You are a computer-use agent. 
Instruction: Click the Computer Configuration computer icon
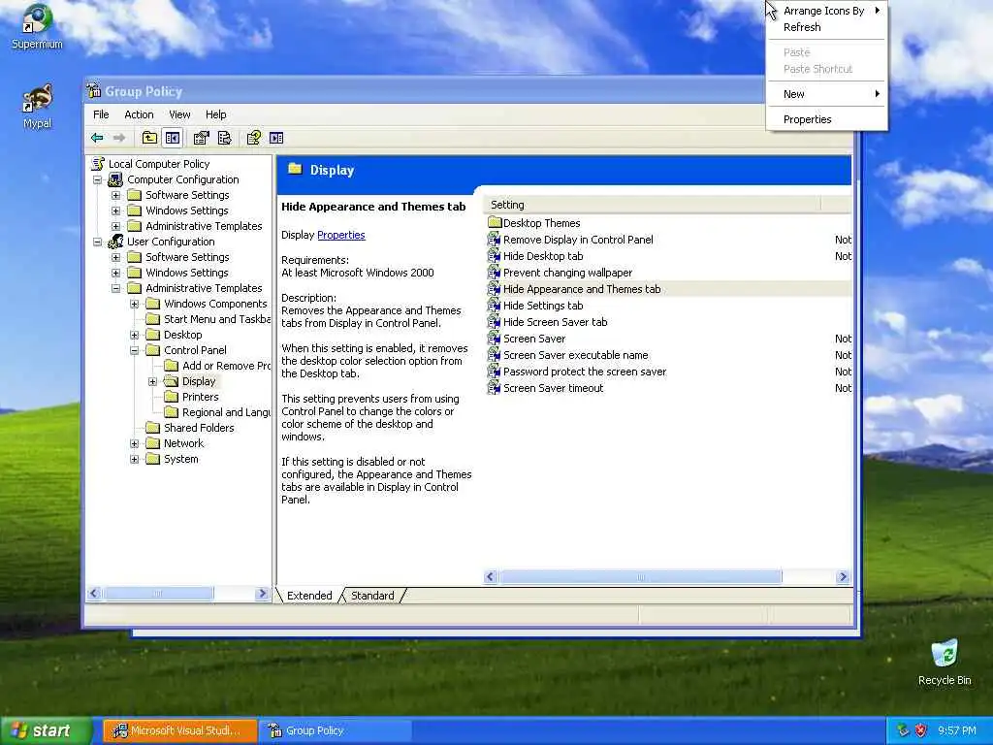(115, 179)
